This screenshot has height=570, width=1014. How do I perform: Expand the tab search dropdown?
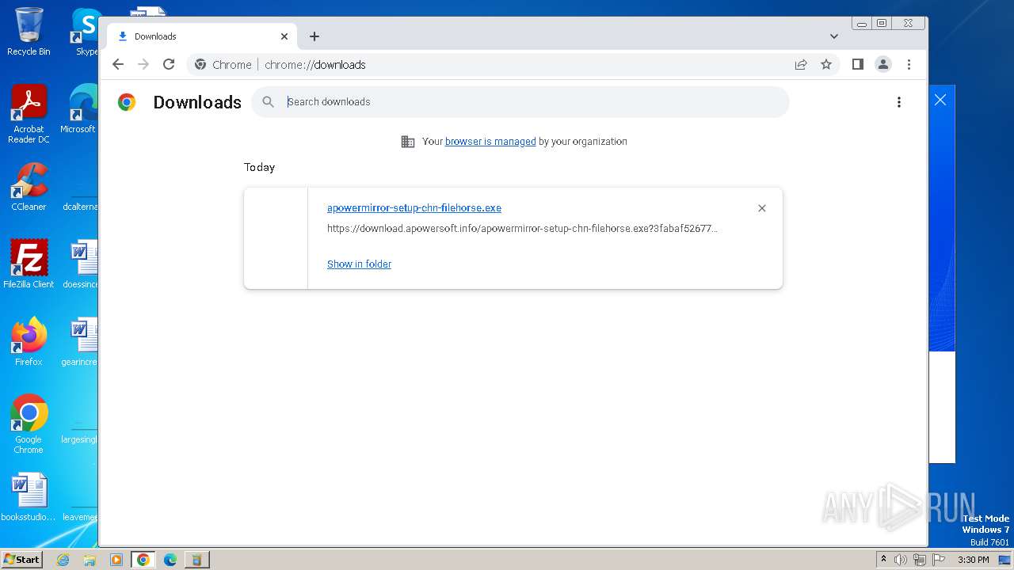[x=834, y=36]
